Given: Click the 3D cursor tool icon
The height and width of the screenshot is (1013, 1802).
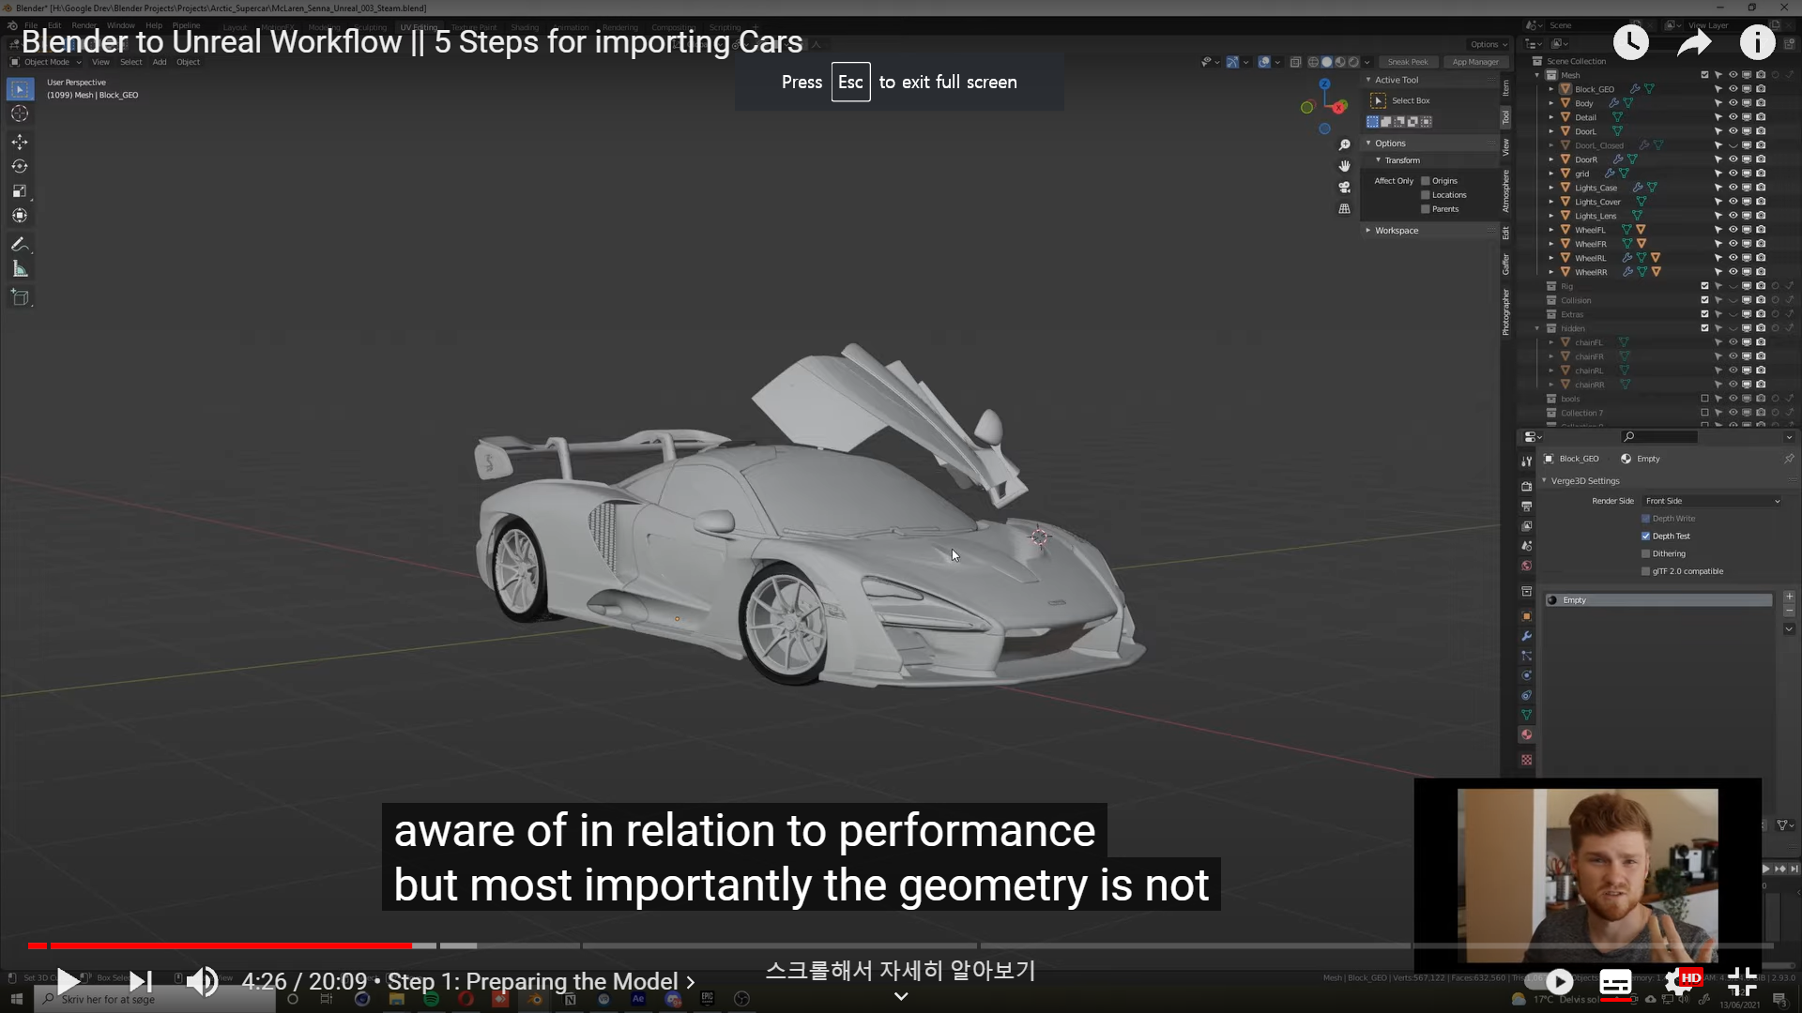Looking at the screenshot, I should 20,113.
